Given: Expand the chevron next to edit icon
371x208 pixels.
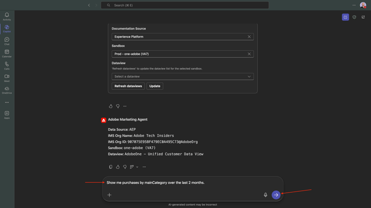Looking at the screenshot, I should [x=137, y=167].
